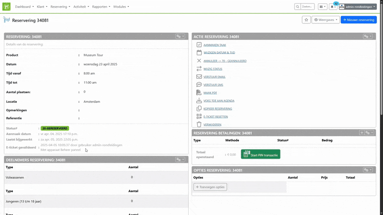Open settings dropdown of Deelnemers Reservering panel

[180, 160]
